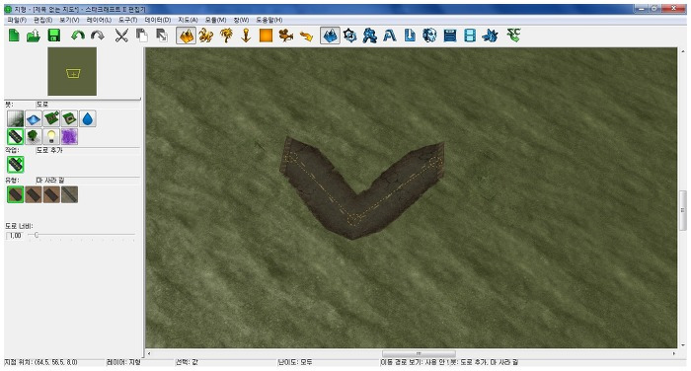Select the orange Cameras layer icon
The image size is (691, 371).
tap(286, 36)
